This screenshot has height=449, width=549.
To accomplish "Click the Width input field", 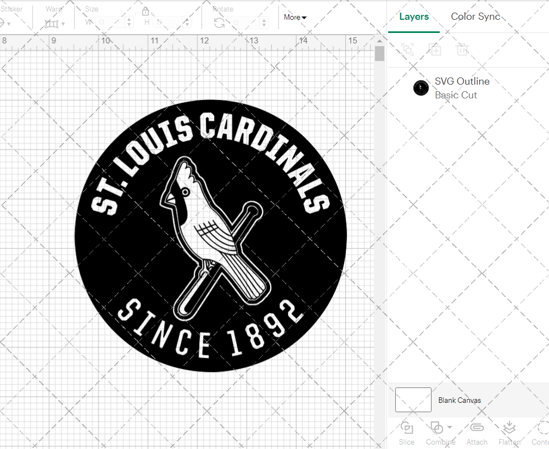I will pos(110,21).
